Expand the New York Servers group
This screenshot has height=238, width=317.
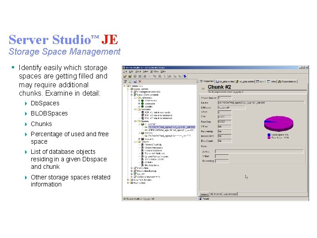pyautogui.click(x=129, y=180)
